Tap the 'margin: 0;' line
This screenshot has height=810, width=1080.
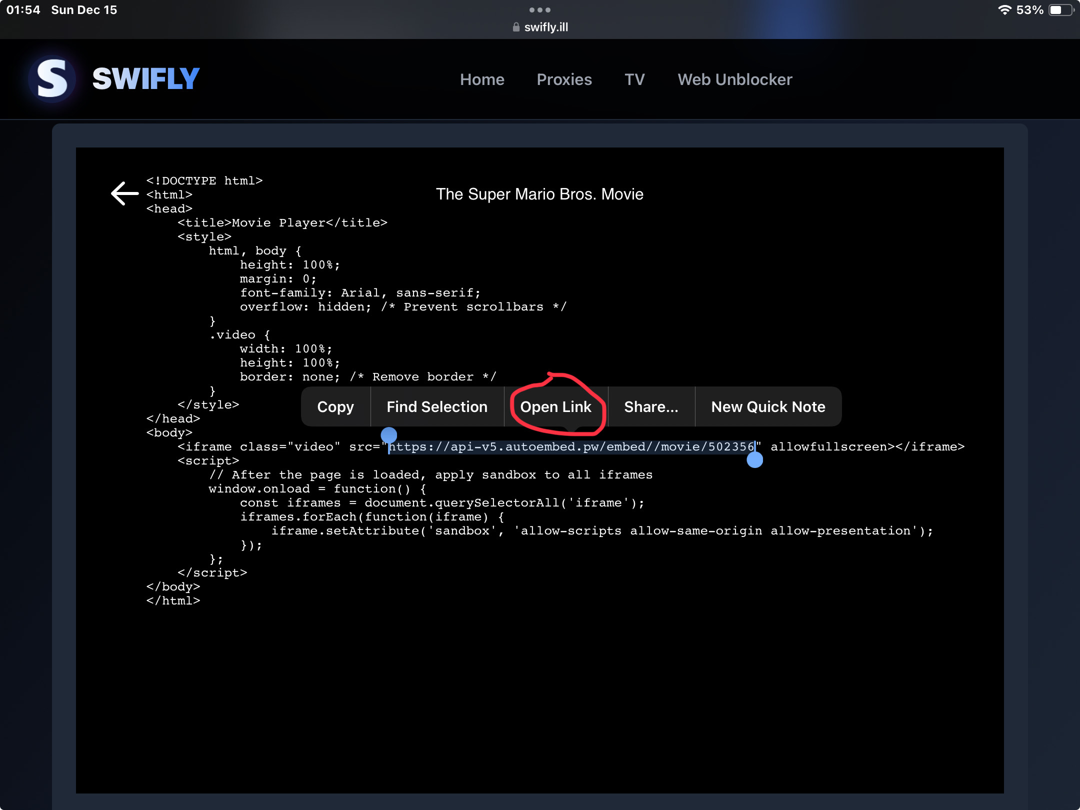tap(278, 278)
